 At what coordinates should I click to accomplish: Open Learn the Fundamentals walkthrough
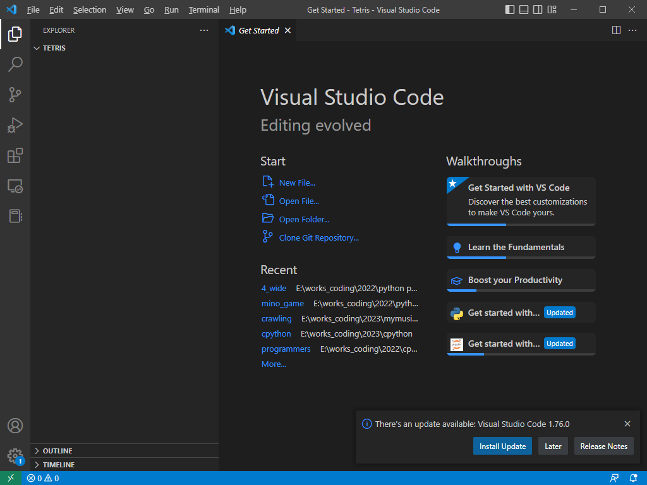point(521,248)
